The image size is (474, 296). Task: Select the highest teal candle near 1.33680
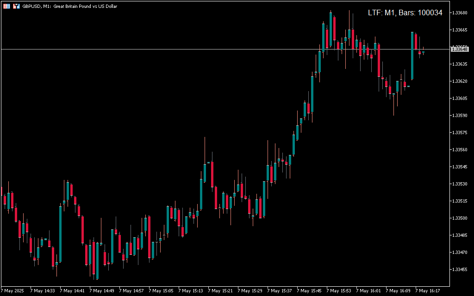click(x=331, y=30)
